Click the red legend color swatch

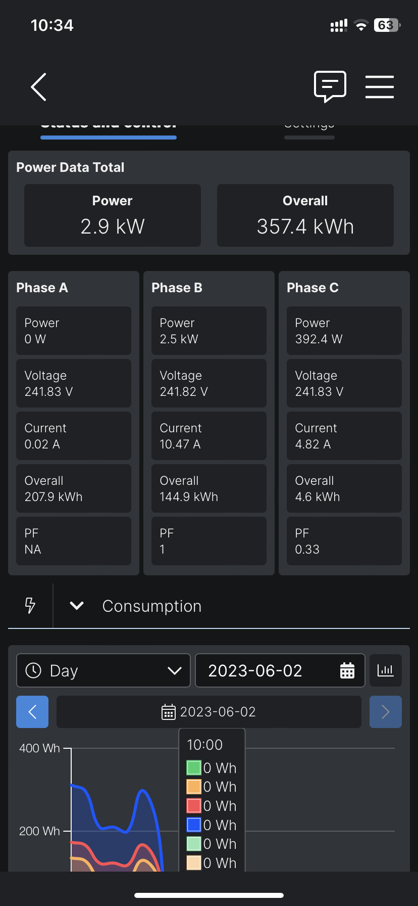coord(194,806)
